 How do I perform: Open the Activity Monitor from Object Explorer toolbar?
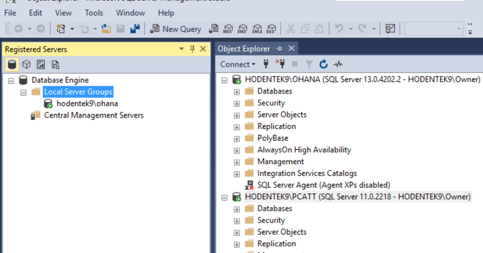tap(338, 64)
